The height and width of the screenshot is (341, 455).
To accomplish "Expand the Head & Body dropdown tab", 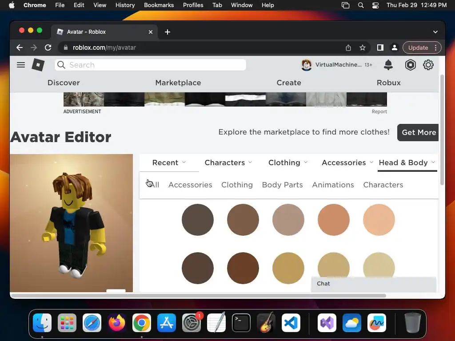I will pos(407,163).
